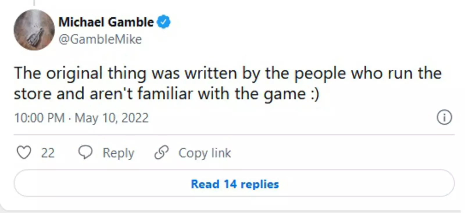Select the Copy link text
The image size is (465, 213).
[205, 153]
